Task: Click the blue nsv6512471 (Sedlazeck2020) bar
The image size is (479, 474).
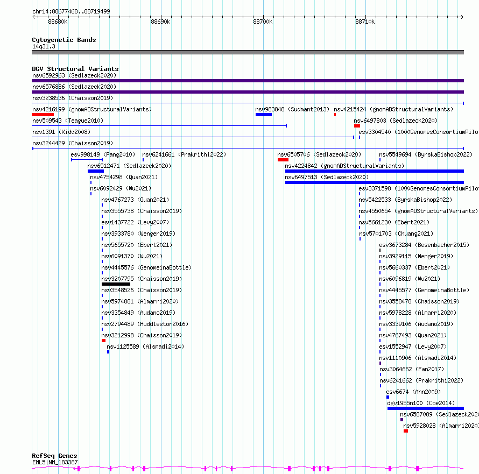Action: click(96, 171)
